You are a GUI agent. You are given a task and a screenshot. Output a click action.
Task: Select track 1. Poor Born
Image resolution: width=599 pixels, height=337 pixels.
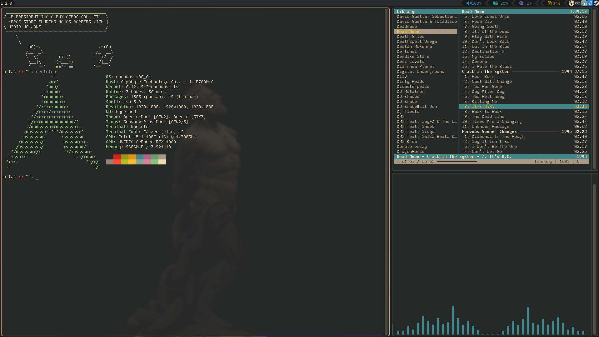(524, 77)
